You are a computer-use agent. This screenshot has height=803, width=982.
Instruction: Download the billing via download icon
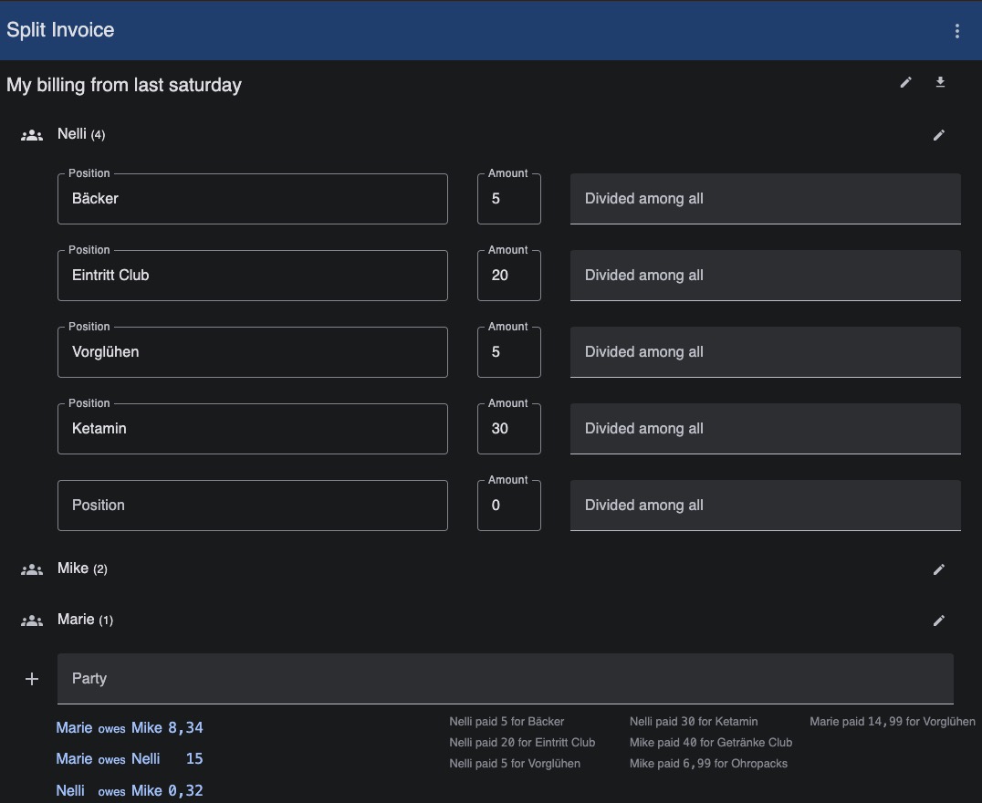point(940,83)
